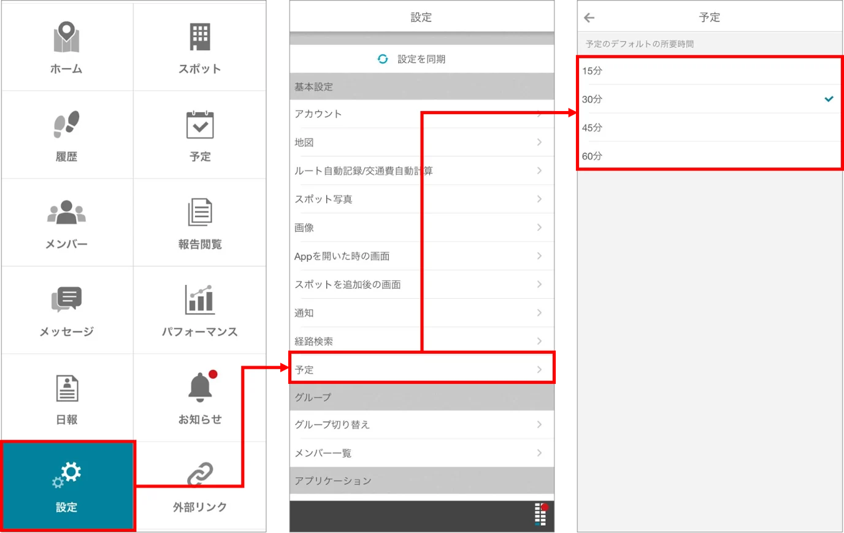Expand the アカウント settings row chevron
The width and height of the screenshot is (844, 533).
(x=539, y=113)
